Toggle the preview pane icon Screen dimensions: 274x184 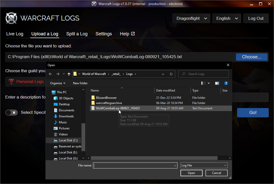[x=217, y=83]
